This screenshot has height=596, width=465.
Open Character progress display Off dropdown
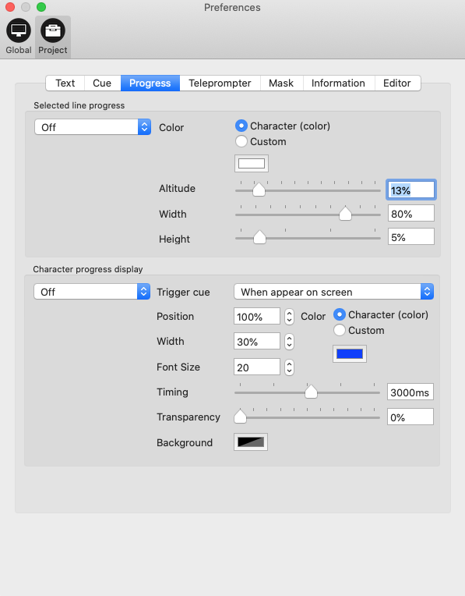92,292
